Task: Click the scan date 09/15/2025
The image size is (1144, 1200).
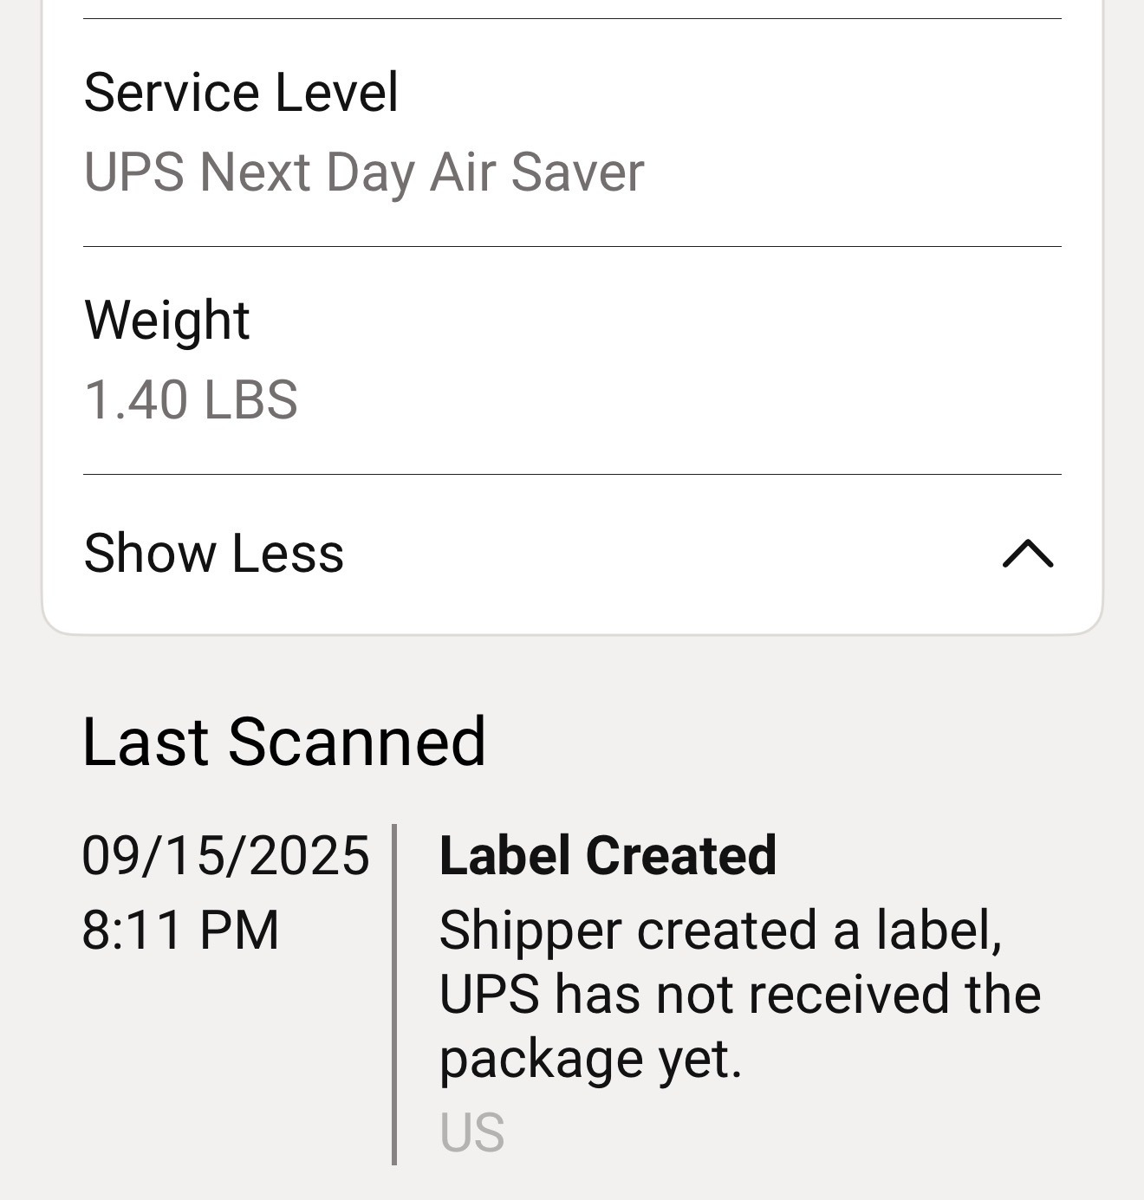Action: coord(225,855)
